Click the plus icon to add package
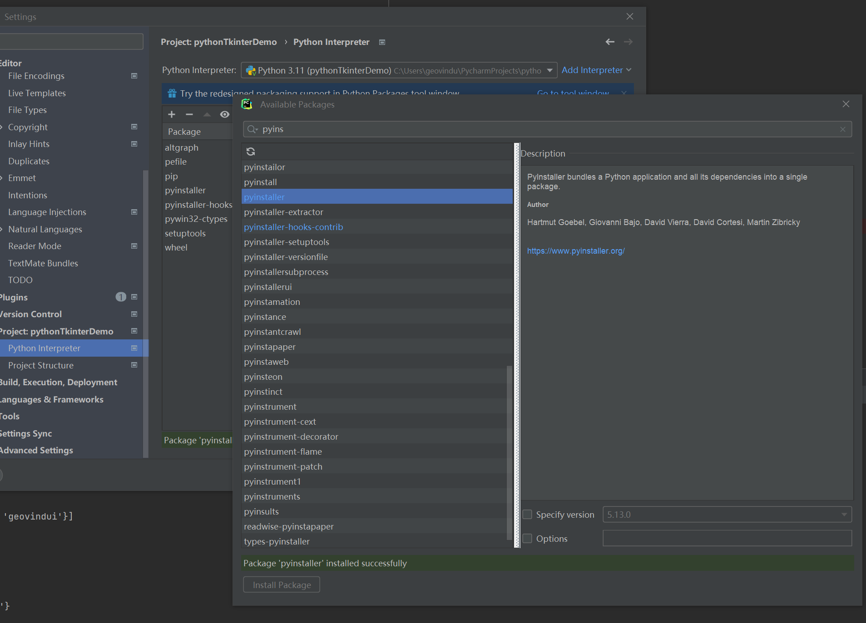 (x=172, y=114)
